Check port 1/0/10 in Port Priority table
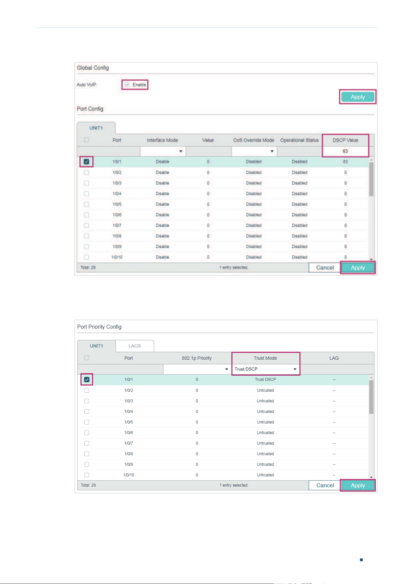Screen dimensions: 413x584 pyautogui.click(x=87, y=475)
